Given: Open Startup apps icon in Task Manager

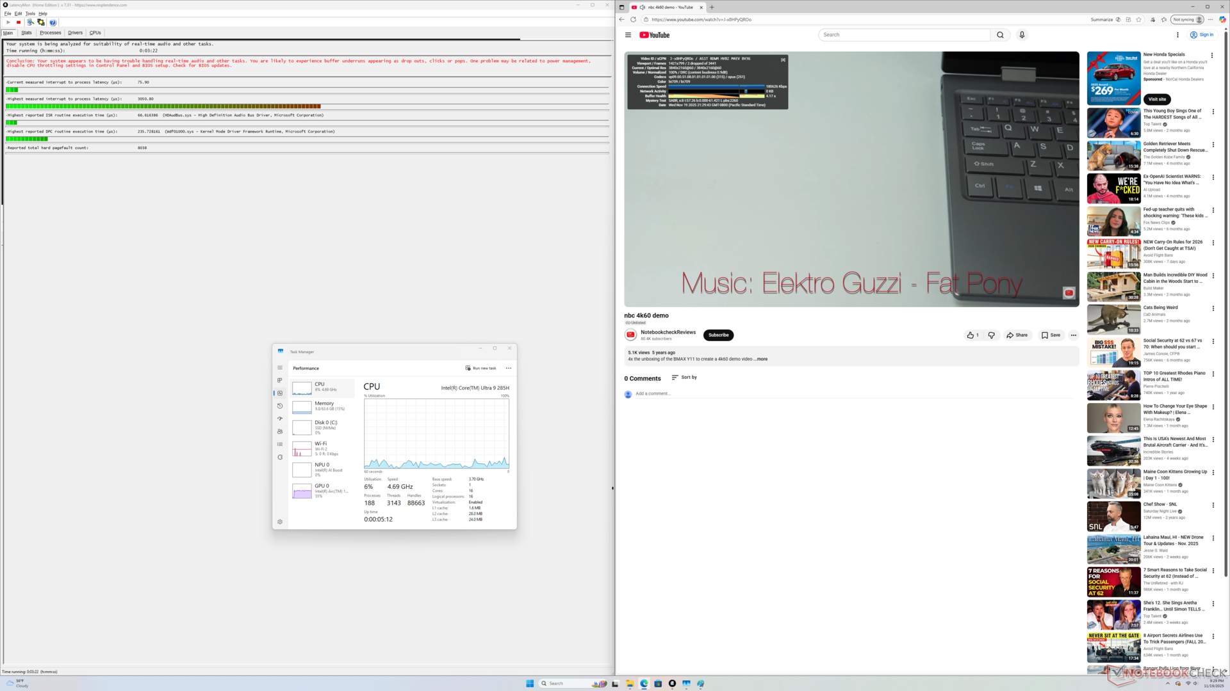Looking at the screenshot, I should (x=280, y=418).
